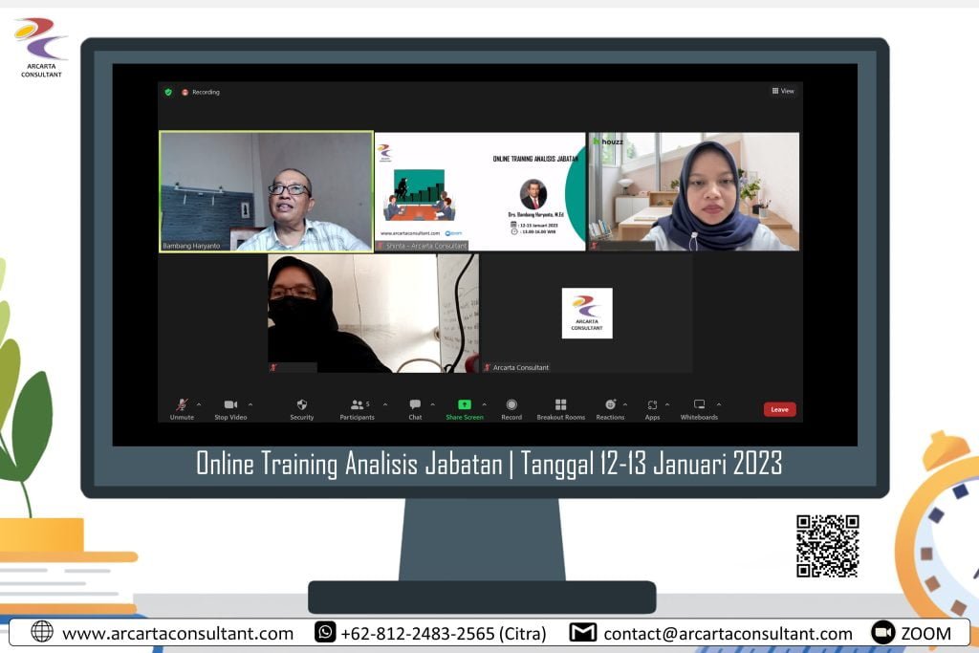Expand the arrow next to Share Screen
This screenshot has width=979, height=653.
point(484,403)
